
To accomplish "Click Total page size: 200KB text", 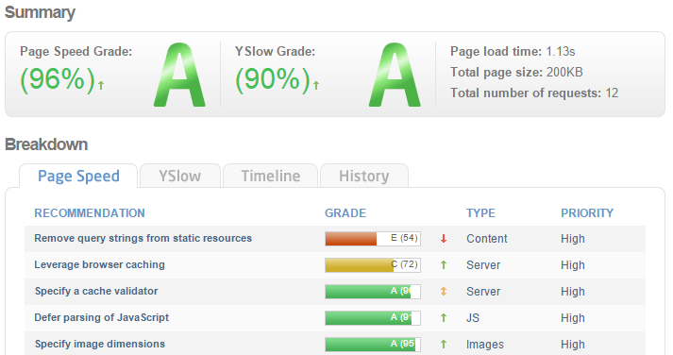I will pyautogui.click(x=516, y=72).
